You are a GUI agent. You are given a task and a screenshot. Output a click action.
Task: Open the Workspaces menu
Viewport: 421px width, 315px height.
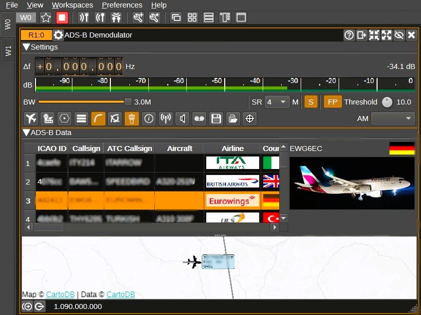point(72,5)
